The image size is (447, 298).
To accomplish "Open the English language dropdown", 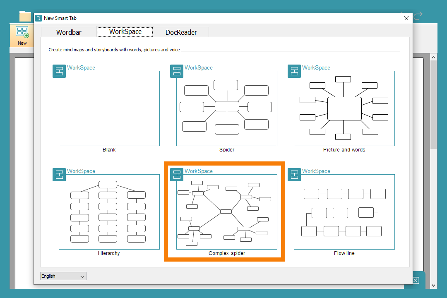I will click(63, 276).
